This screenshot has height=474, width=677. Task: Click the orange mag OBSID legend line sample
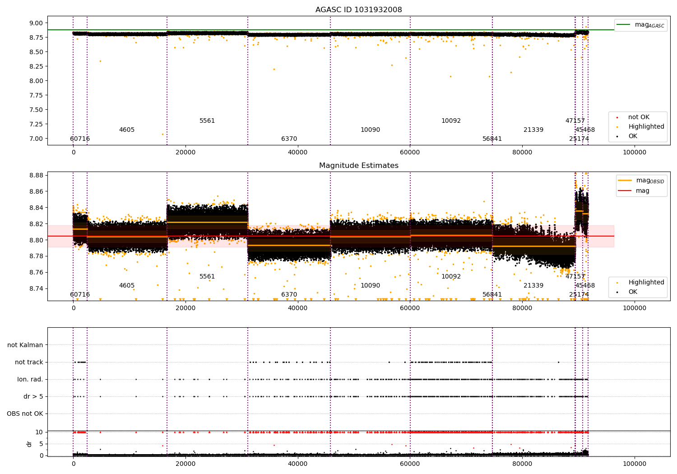click(x=625, y=181)
